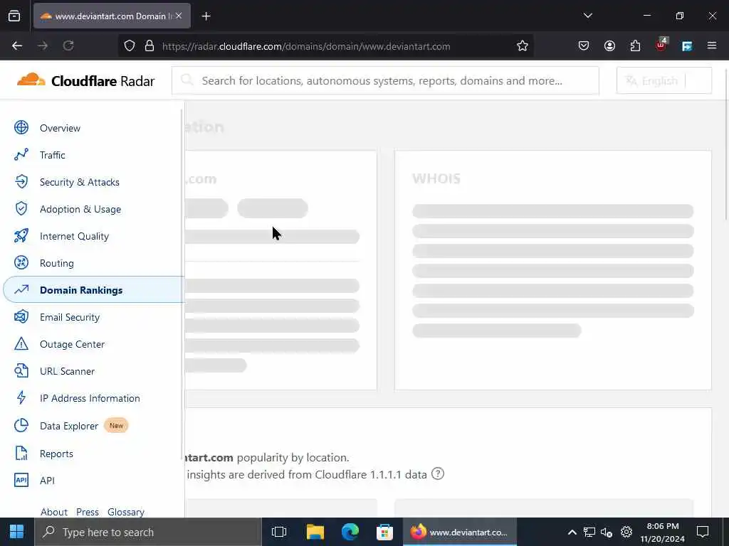
Task: Open the language selector showing English
Action: click(664, 81)
